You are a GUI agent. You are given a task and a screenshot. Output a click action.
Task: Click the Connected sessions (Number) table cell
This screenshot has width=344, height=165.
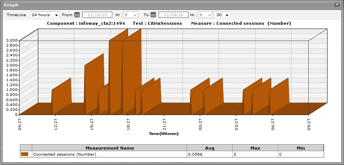(x=110, y=154)
